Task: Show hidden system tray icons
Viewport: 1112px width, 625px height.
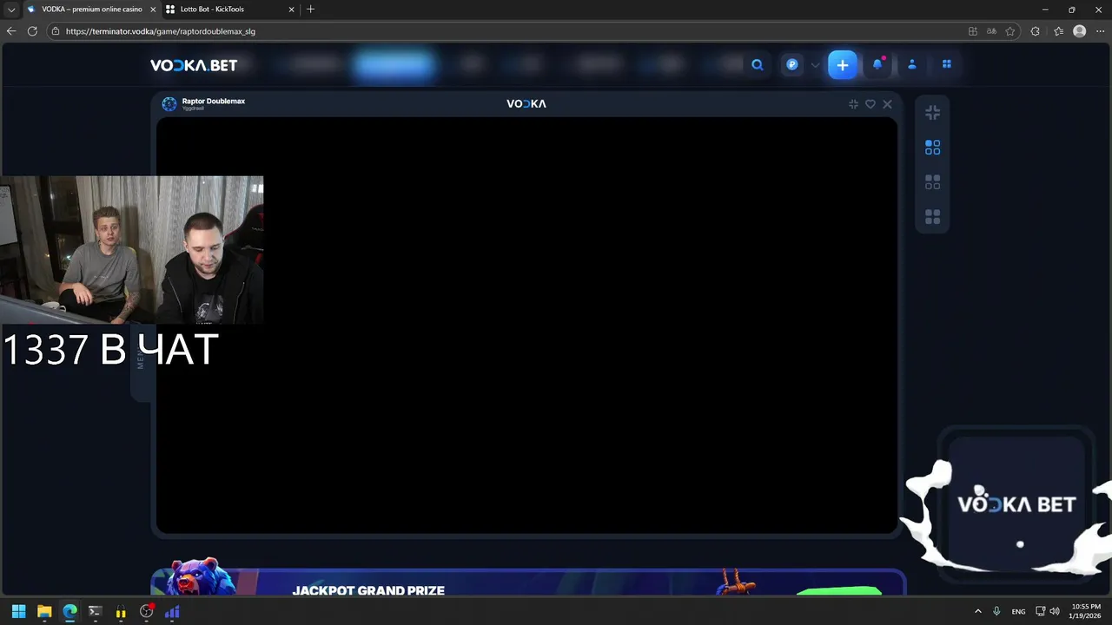Action: 977,611
